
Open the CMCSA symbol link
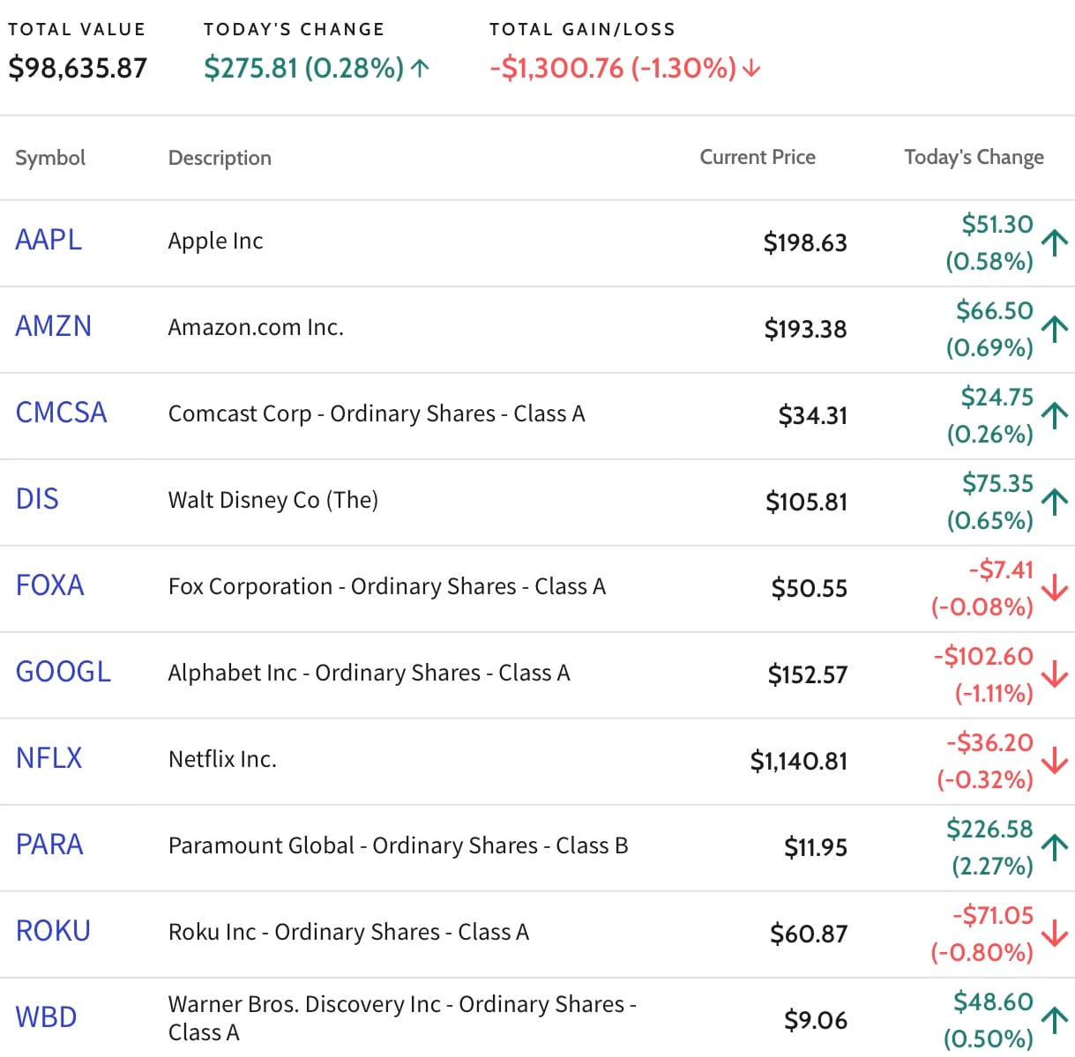tap(62, 413)
